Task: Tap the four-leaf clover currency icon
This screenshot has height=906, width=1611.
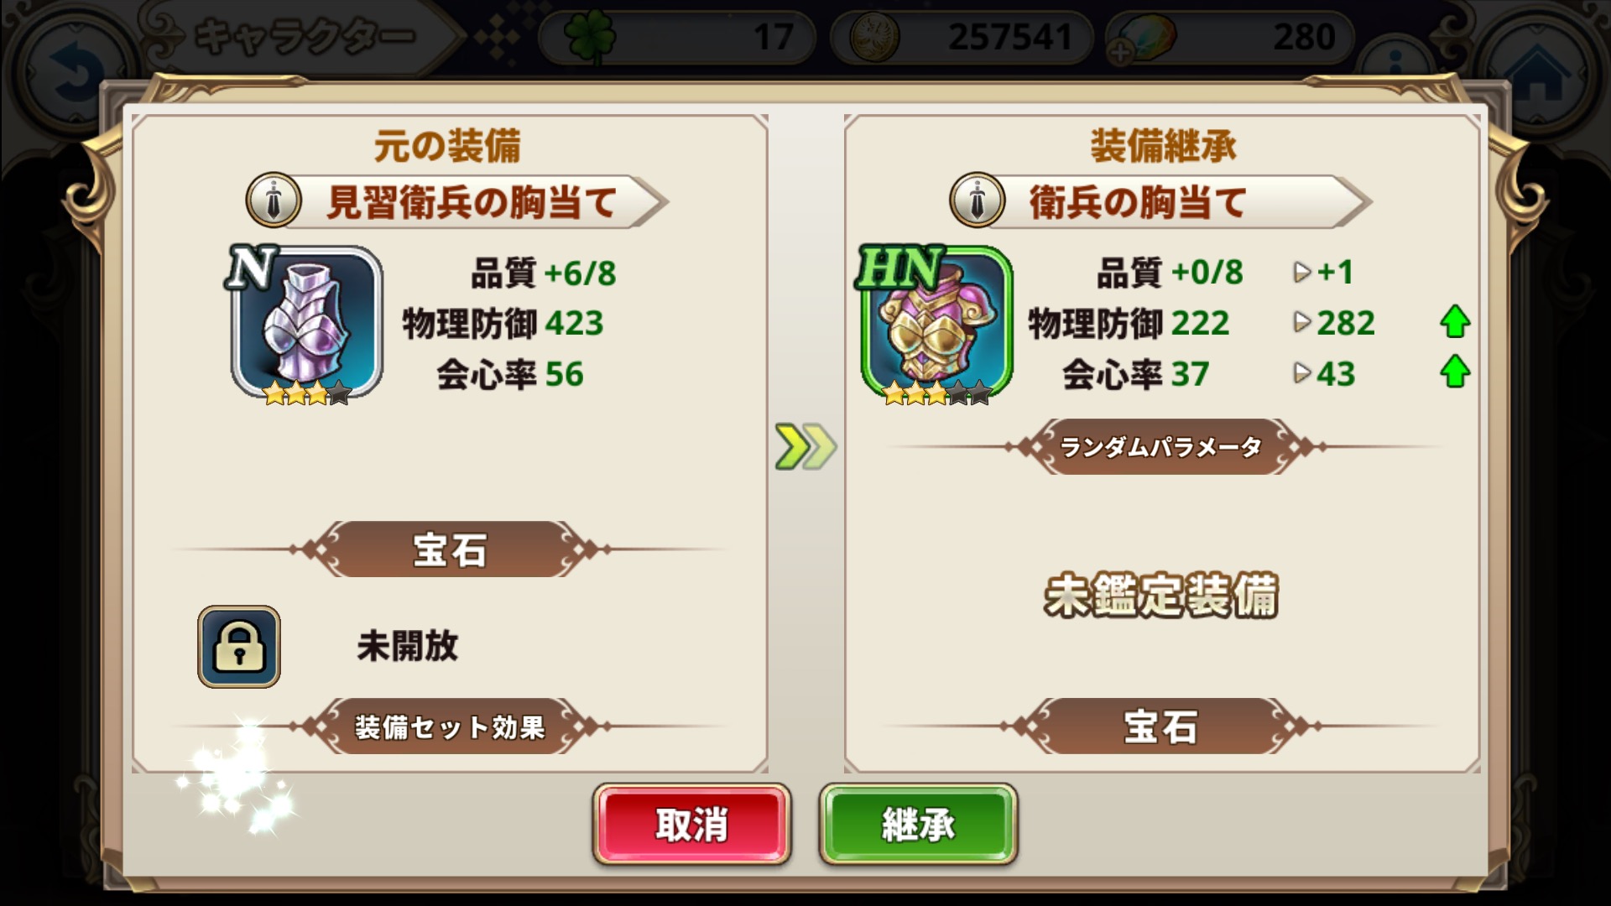Action: point(590,37)
